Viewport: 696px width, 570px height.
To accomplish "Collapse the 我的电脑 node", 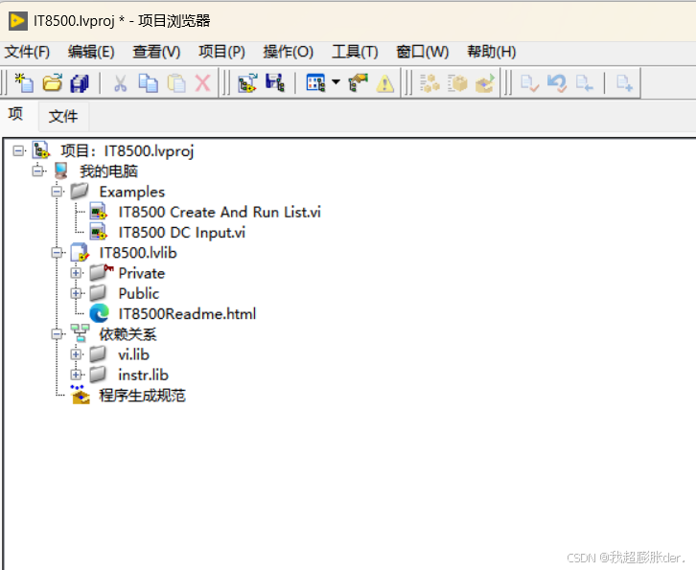I will coord(37,171).
